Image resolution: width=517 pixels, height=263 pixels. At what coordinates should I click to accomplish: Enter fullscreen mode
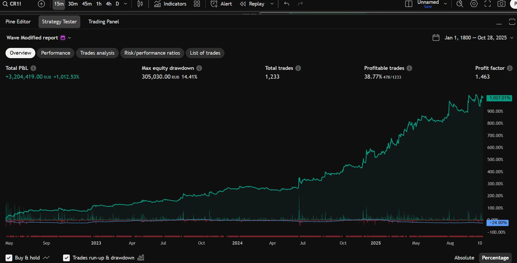pyautogui.click(x=488, y=4)
